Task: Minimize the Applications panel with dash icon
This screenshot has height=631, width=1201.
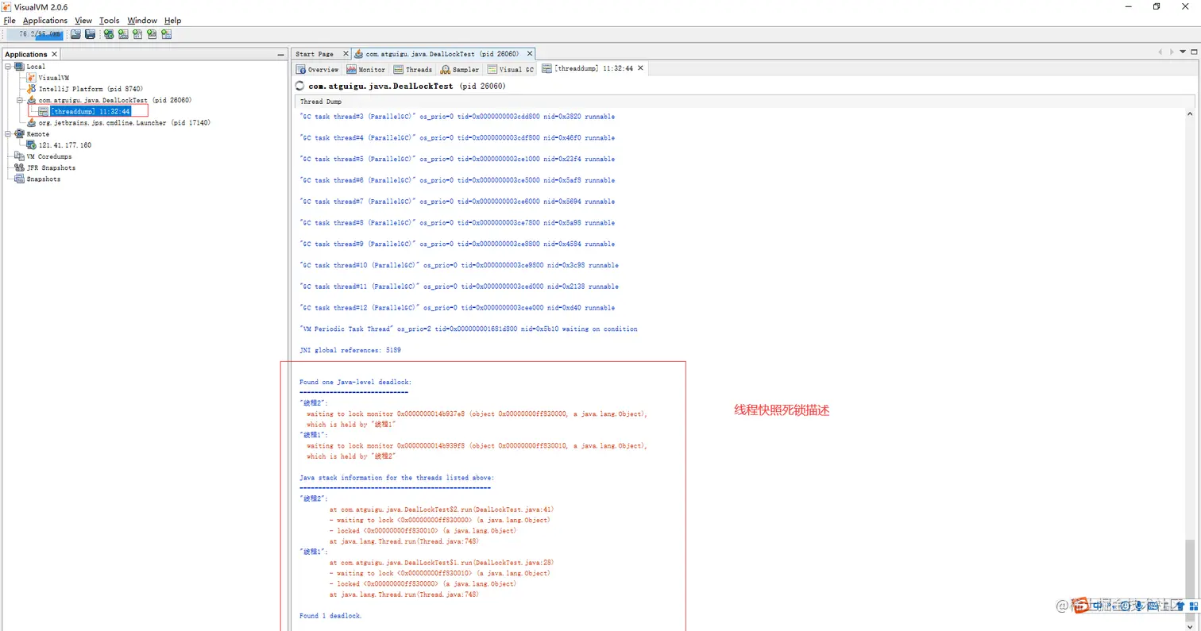Action: click(280, 55)
